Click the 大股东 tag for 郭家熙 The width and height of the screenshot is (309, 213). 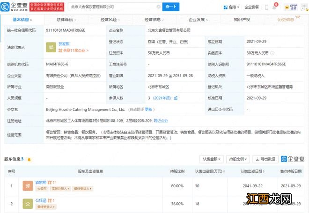pyautogui.click(x=42, y=189)
